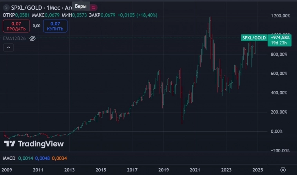Click the 0,00 spread value between buttons
This screenshot has width=297, height=175.
click(x=36, y=26)
